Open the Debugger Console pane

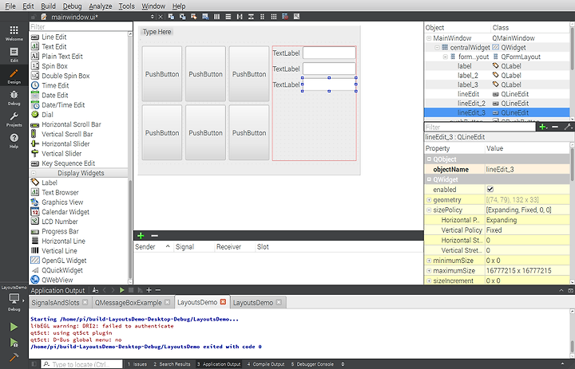click(312, 364)
